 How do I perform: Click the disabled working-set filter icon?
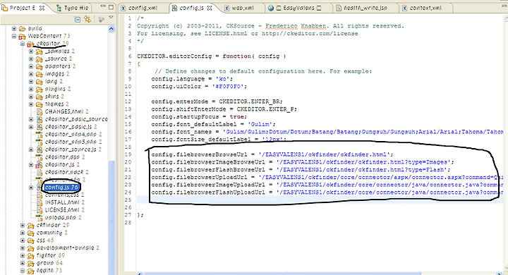pyautogui.click(x=102, y=20)
